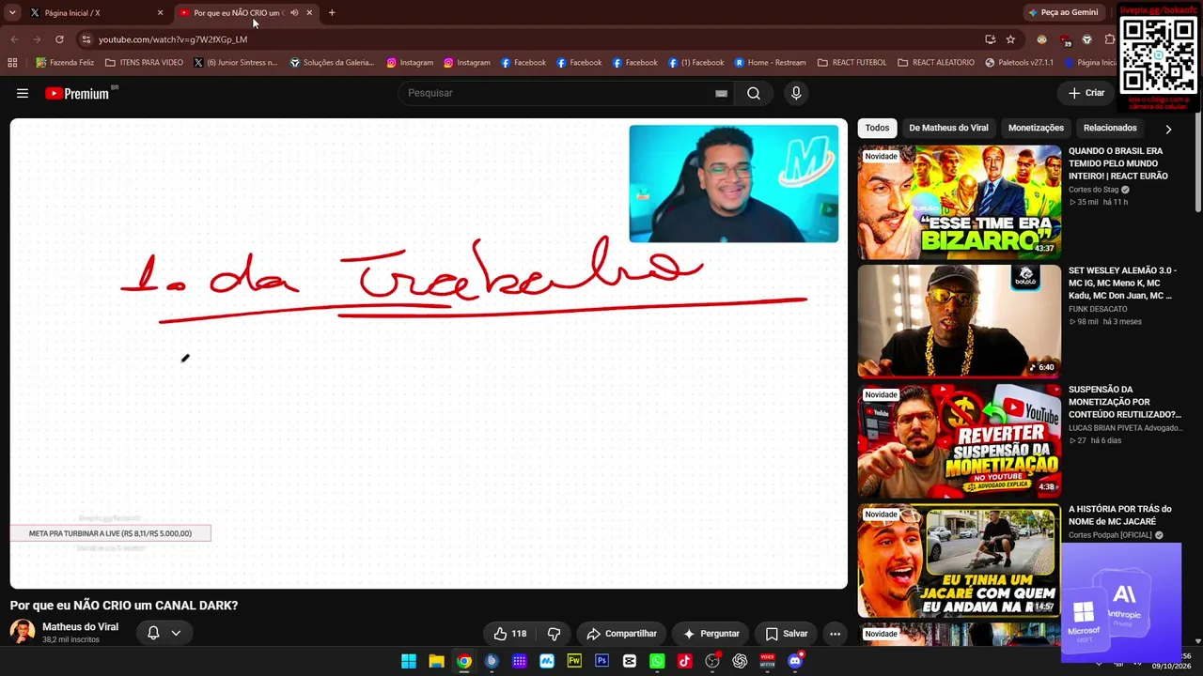Open Chrome tab search dropdown arrow

coord(12,12)
